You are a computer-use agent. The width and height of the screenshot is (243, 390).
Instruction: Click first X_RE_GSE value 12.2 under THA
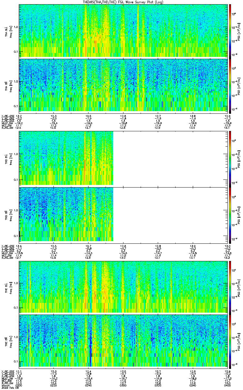[x=19, y=116]
